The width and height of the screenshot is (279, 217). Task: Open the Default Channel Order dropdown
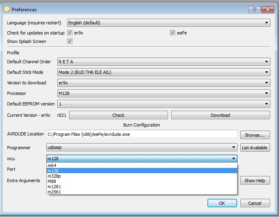click(163, 62)
